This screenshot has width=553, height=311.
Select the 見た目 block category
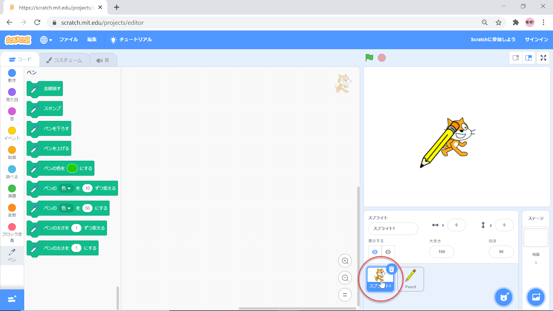point(12,95)
